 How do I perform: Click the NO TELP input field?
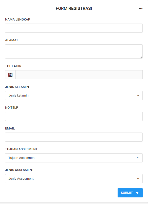[x=74, y=116]
